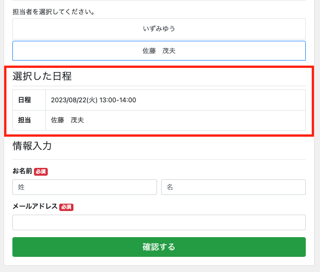This screenshot has height=272, width=320.
Task: Click the お名前 field label
Action: pyautogui.click(x=22, y=171)
